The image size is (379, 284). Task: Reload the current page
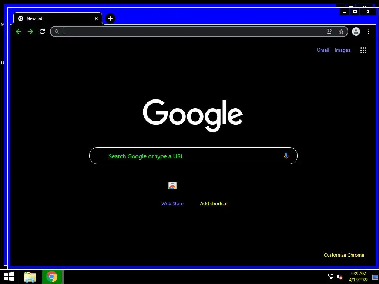[42, 31]
